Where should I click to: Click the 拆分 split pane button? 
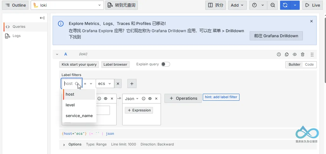tap(216, 5)
